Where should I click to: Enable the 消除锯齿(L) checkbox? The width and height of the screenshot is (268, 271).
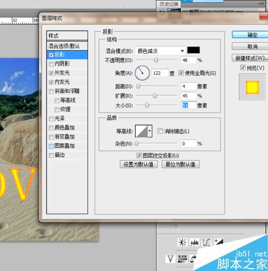(x=160, y=131)
